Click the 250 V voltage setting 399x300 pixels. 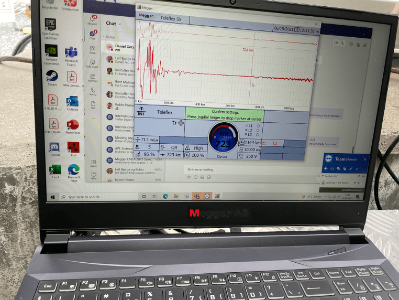[x=251, y=156]
